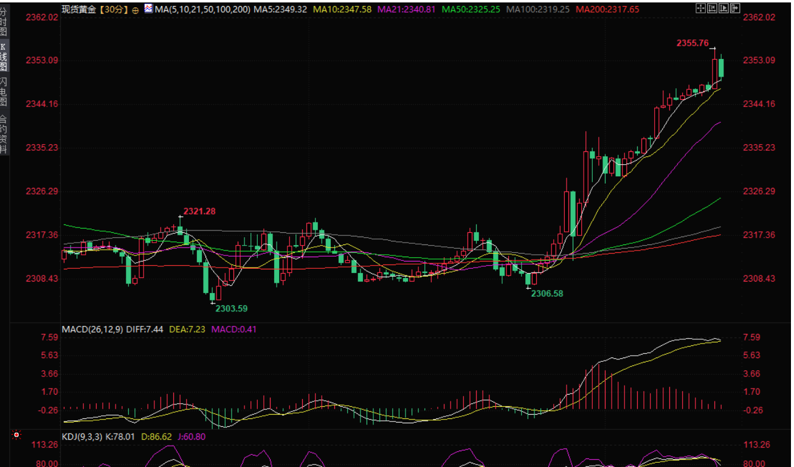794x467 pixels.
Task: Open the MA indicator settings icon
Action: pyautogui.click(x=148, y=9)
